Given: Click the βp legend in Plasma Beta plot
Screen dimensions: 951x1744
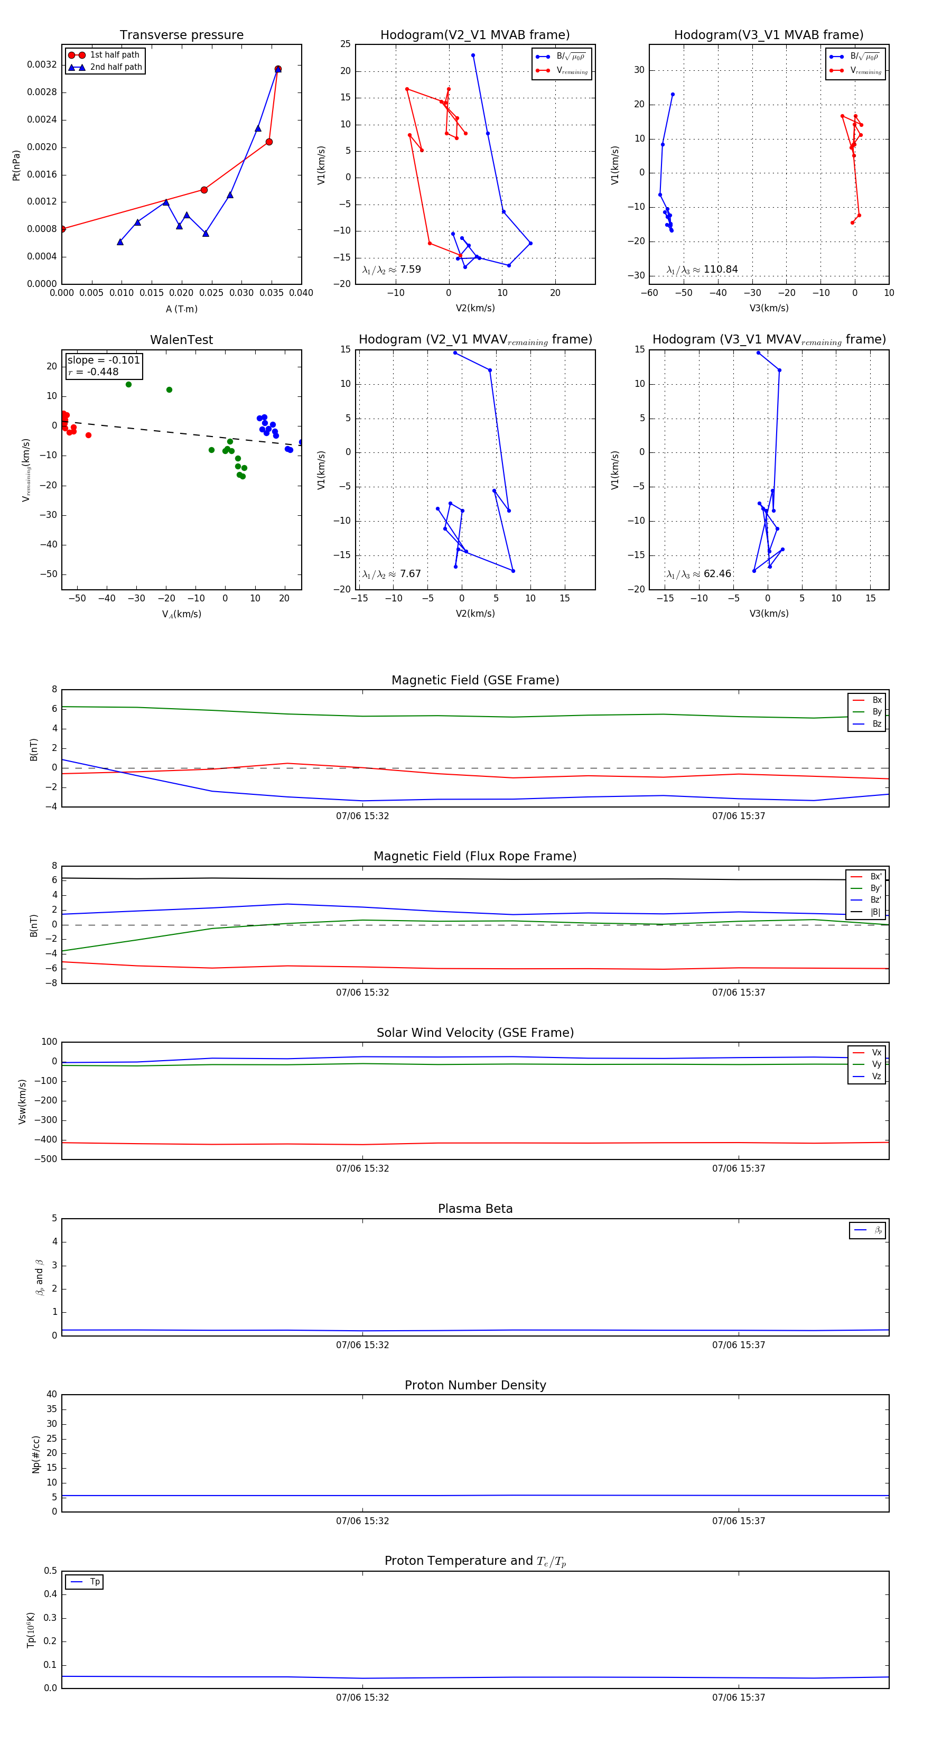Looking at the screenshot, I should pyautogui.click(x=868, y=1230).
